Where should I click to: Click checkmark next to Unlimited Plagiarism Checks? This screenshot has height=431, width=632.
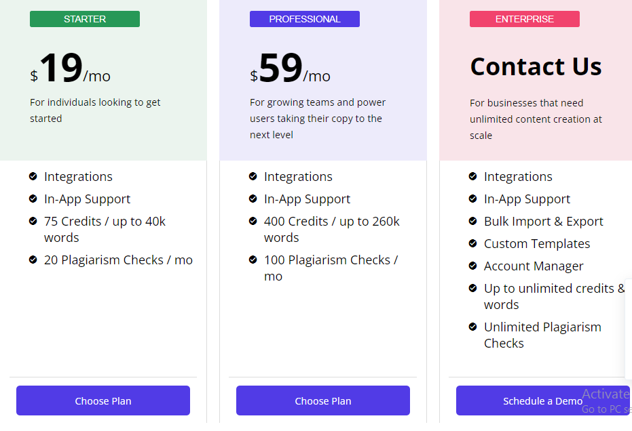[473, 327]
